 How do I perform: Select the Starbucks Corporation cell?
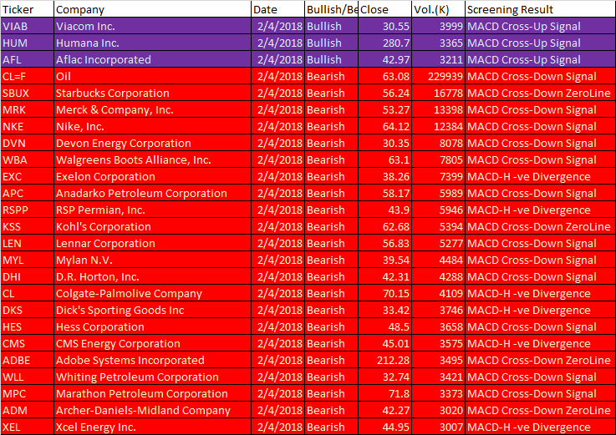pos(152,93)
